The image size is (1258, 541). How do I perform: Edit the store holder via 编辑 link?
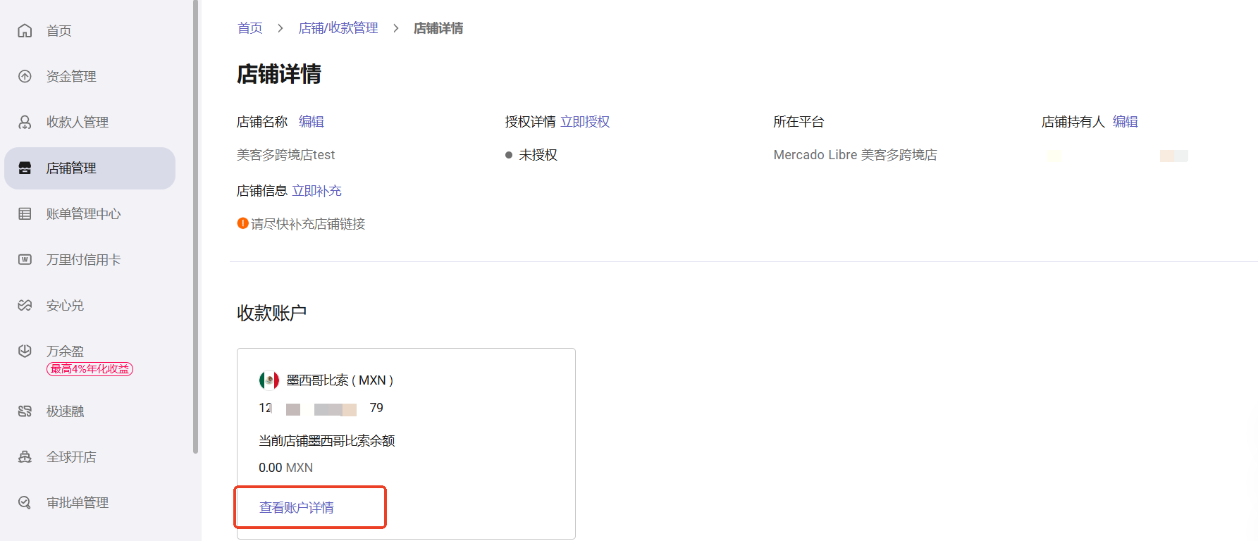[x=1125, y=122]
